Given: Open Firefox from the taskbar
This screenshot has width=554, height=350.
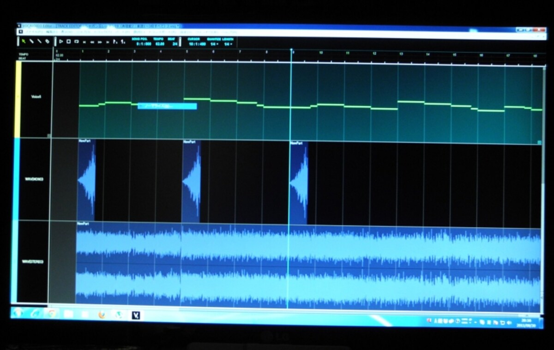Looking at the screenshot, I should pyautogui.click(x=102, y=315).
